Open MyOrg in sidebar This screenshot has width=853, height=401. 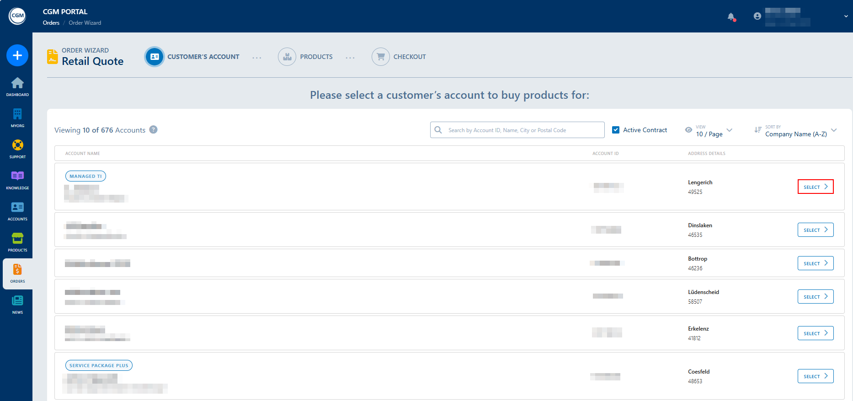(17, 118)
